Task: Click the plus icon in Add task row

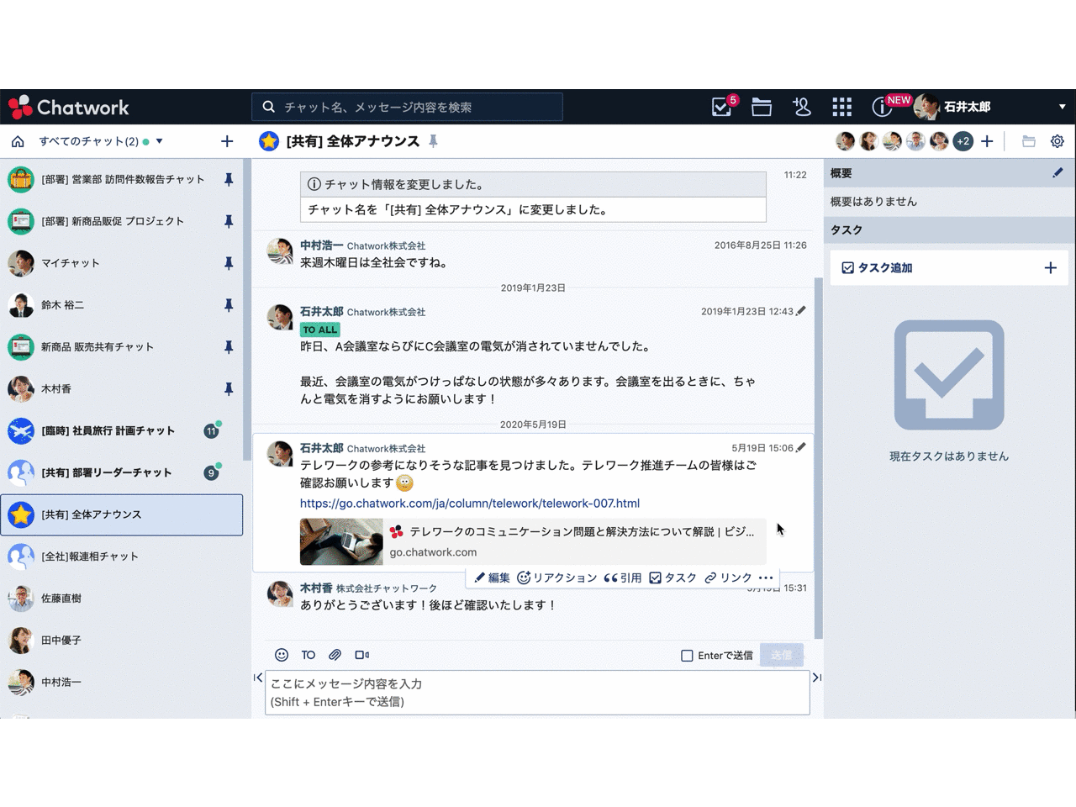Action: (1050, 267)
